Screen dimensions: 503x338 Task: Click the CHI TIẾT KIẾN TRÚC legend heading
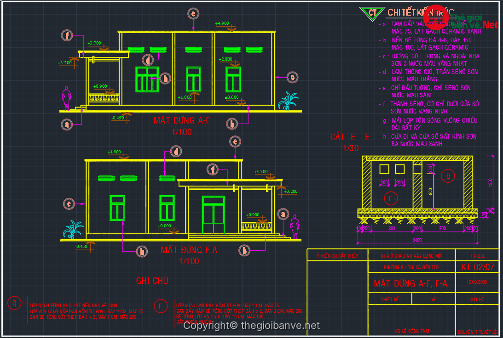click(x=421, y=12)
